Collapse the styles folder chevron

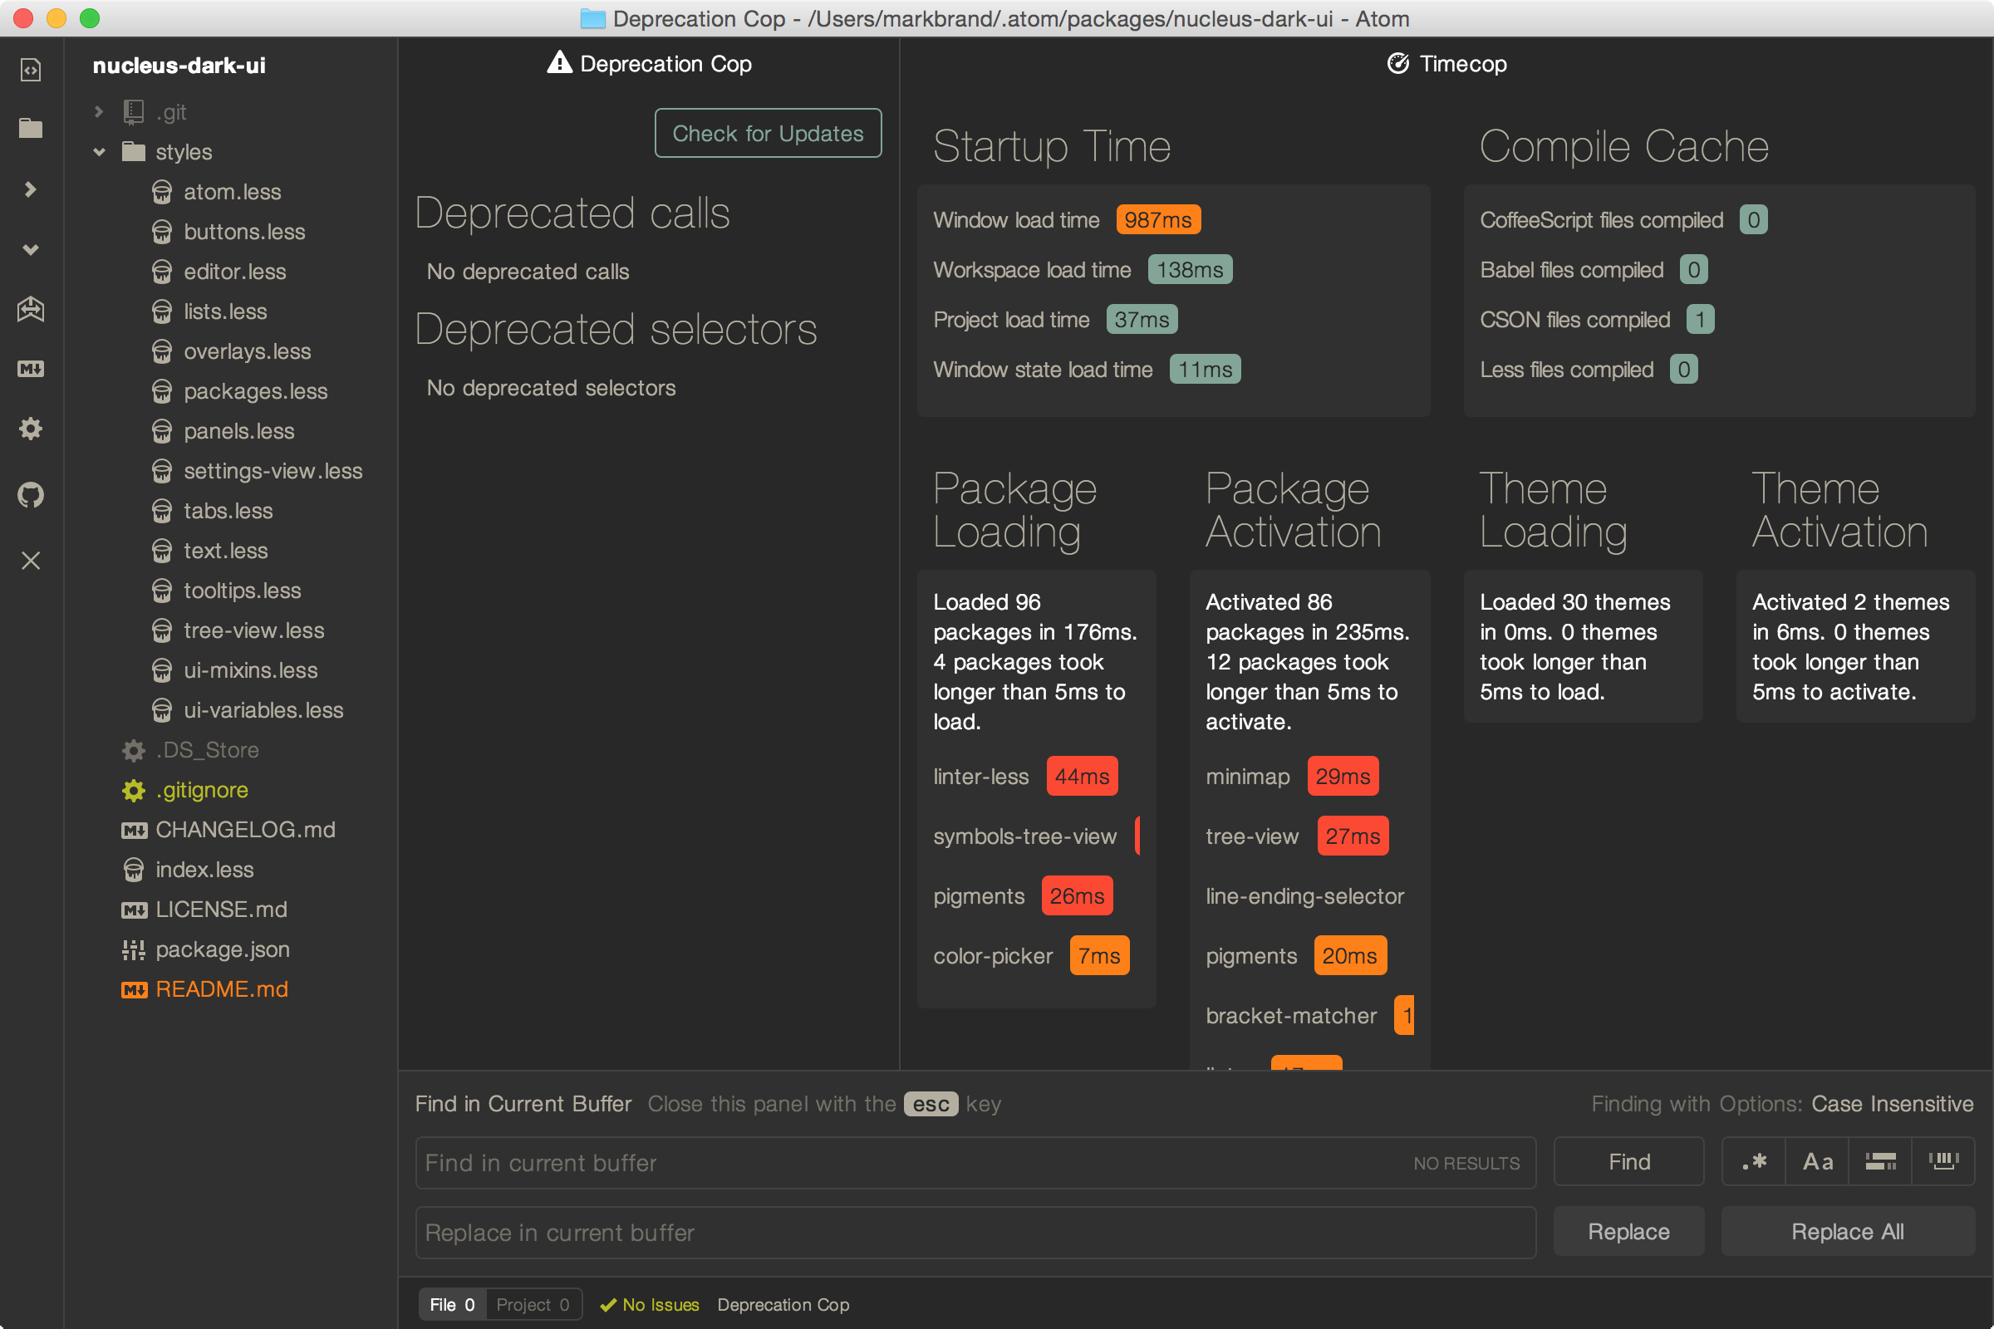99,152
